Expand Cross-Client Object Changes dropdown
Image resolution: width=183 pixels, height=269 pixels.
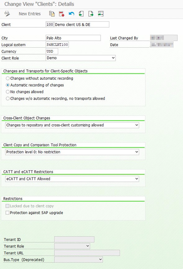(x=72, y=125)
